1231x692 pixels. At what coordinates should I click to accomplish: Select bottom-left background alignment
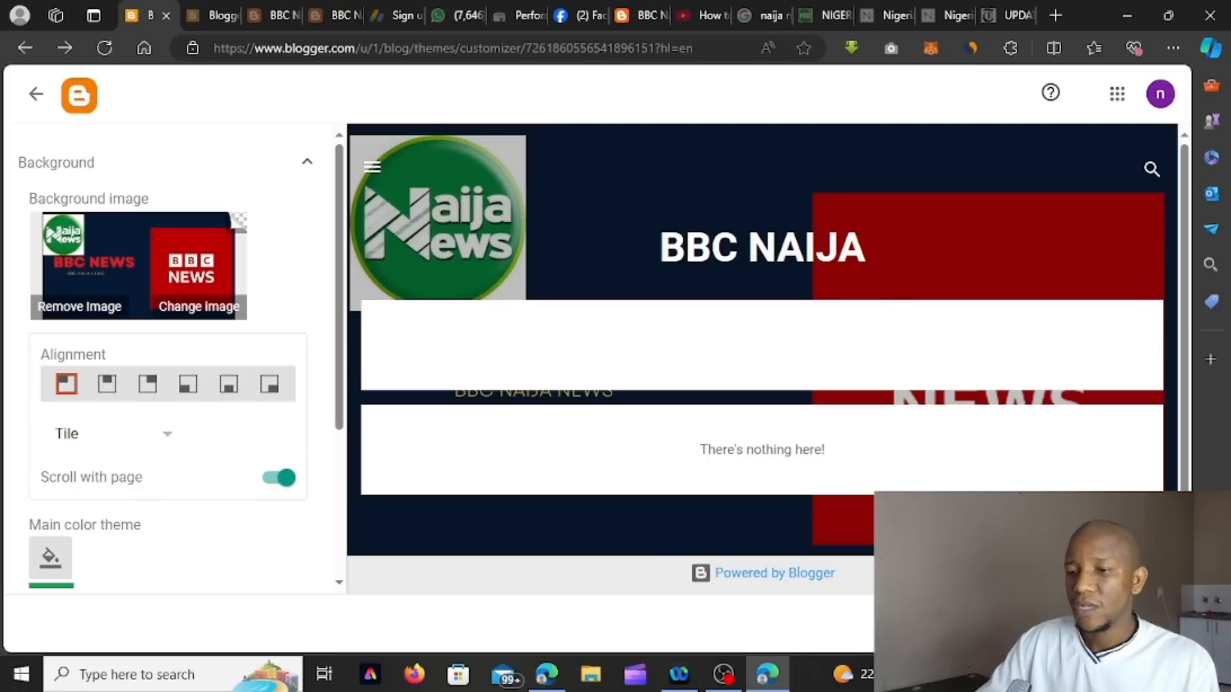188,384
